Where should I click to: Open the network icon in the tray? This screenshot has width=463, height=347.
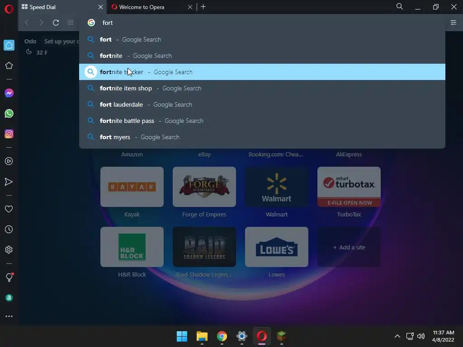click(x=410, y=336)
